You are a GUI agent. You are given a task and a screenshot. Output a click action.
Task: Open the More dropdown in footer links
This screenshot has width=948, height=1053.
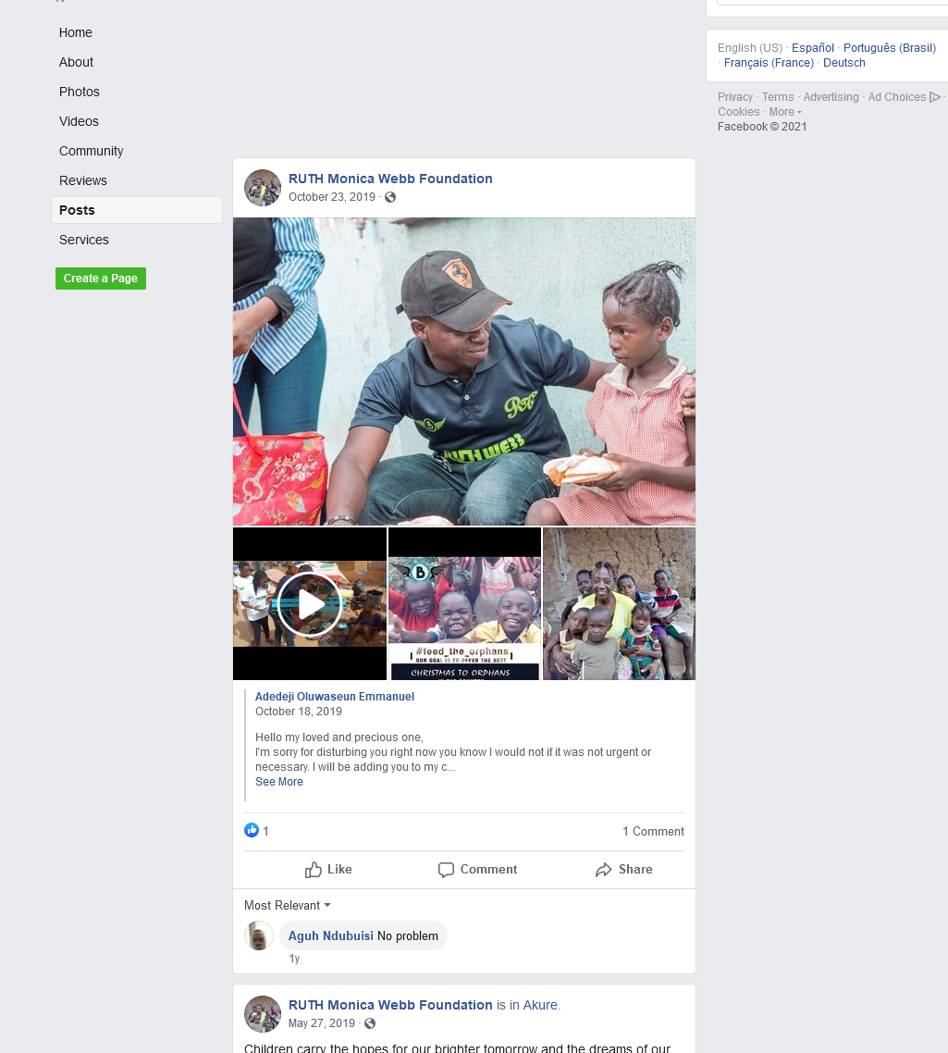click(x=785, y=112)
